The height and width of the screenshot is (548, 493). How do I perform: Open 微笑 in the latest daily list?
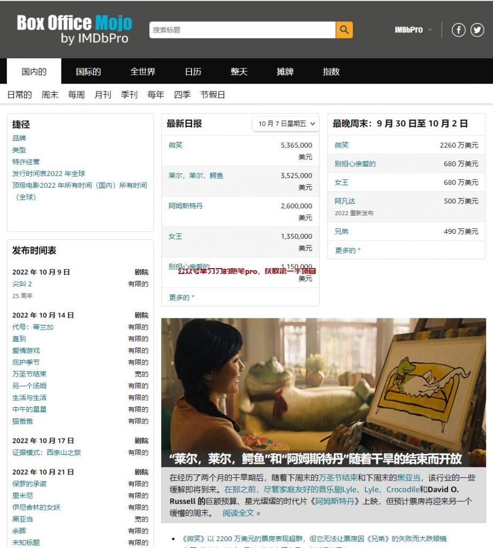coord(176,145)
